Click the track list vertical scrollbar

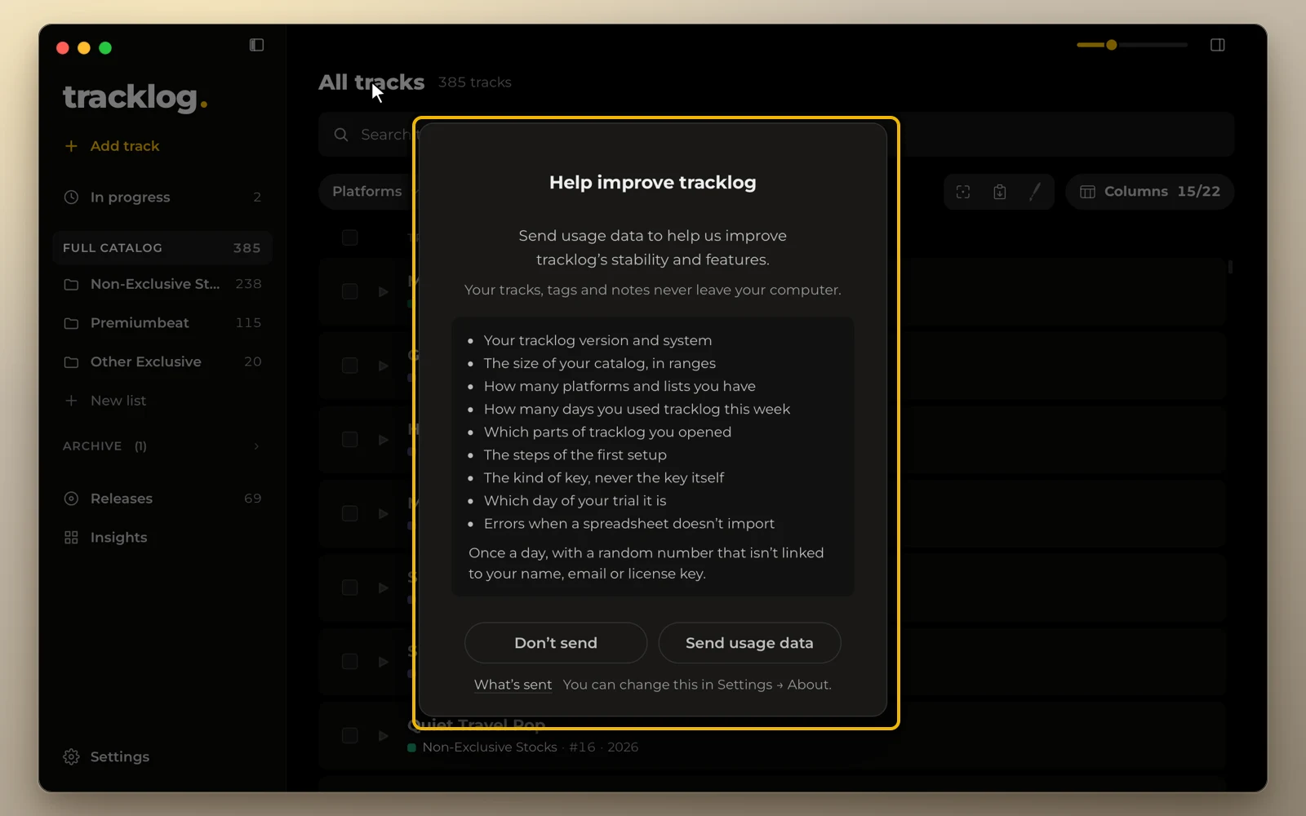tap(1230, 267)
